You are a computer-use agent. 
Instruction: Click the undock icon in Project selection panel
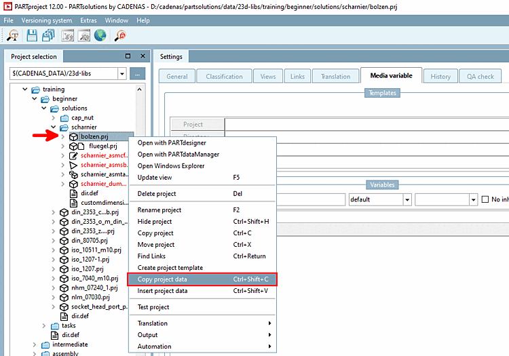click(128, 56)
